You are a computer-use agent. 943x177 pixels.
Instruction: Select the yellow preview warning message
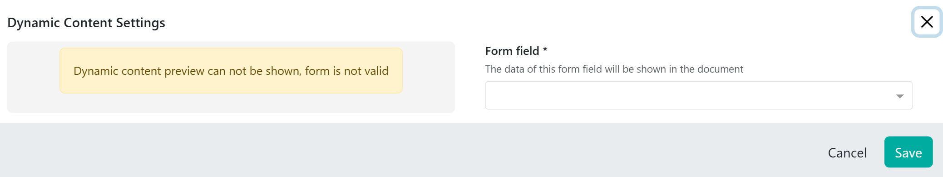tap(231, 71)
